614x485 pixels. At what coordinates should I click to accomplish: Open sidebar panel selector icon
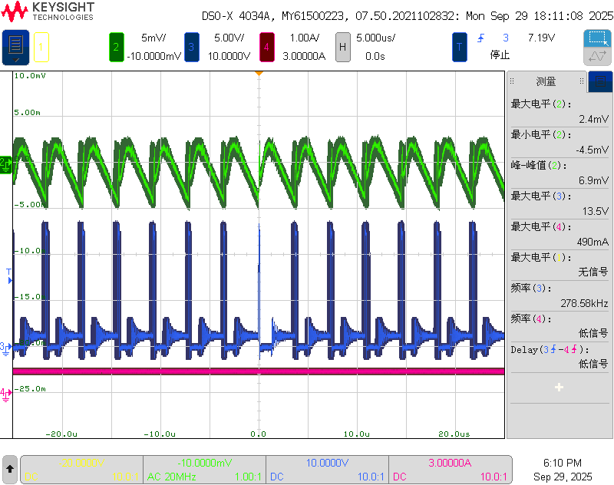599,81
